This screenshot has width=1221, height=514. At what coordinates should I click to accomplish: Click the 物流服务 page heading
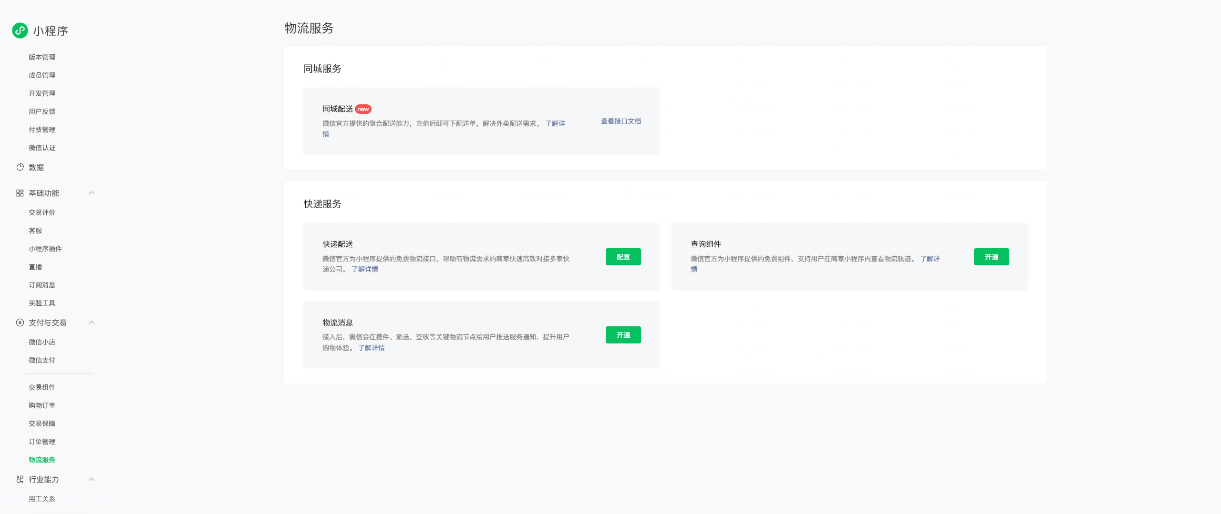click(x=309, y=28)
